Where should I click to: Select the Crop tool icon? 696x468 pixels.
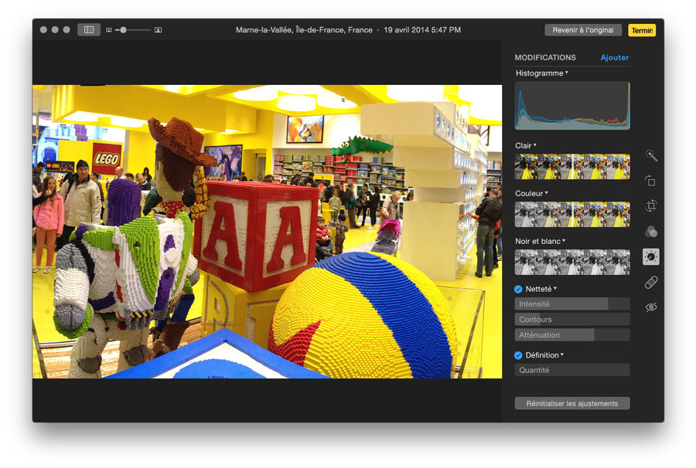click(x=651, y=206)
